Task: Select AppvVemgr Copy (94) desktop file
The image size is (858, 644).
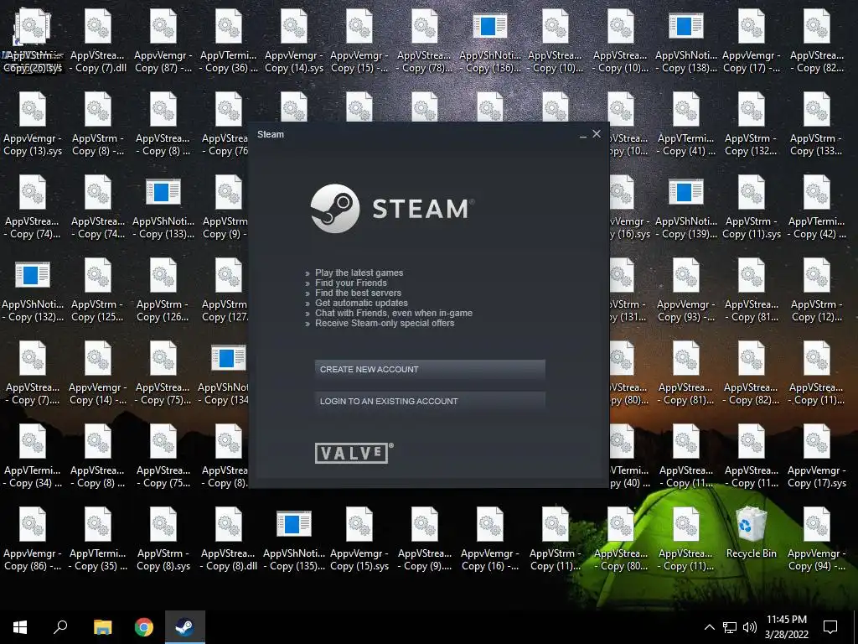Action: (x=816, y=540)
